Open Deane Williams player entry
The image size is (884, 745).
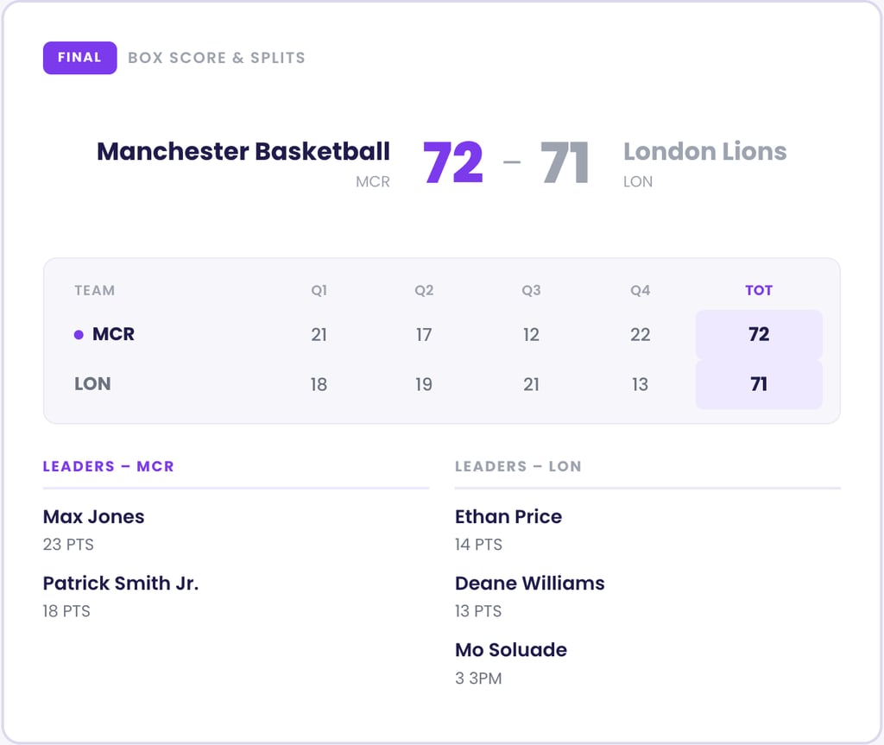coord(529,584)
